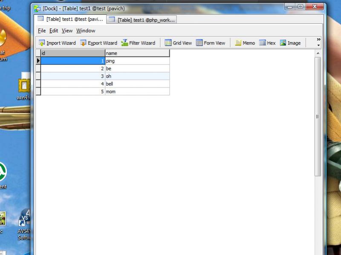Select cell with id 1
This screenshot has width=341, height=255.
pyautogui.click(x=72, y=61)
